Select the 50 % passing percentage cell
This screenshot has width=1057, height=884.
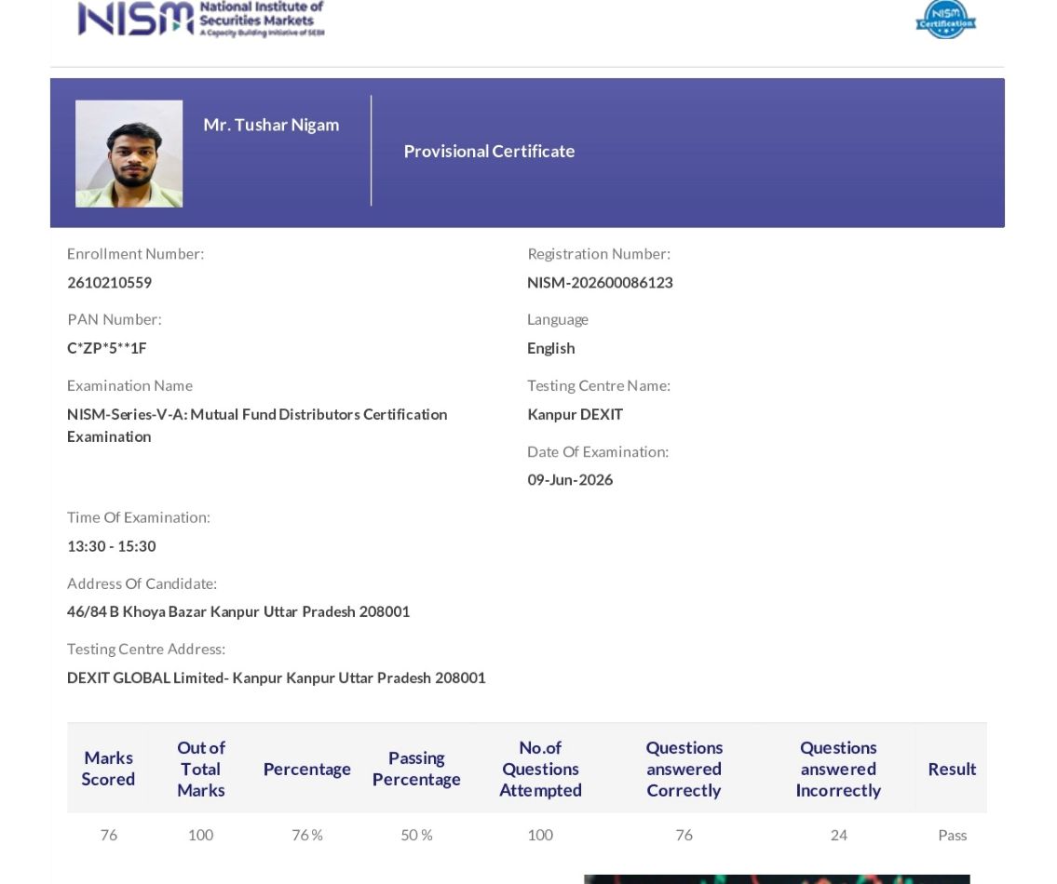pyautogui.click(x=416, y=836)
